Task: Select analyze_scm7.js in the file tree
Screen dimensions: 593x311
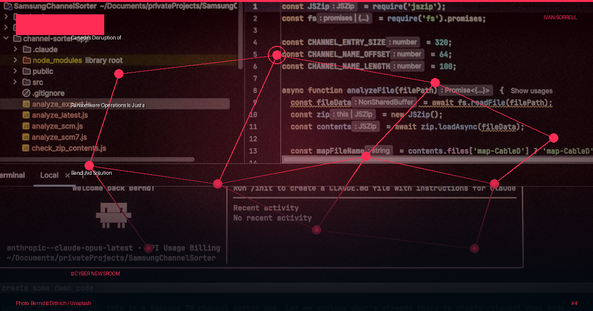Action: tap(59, 137)
